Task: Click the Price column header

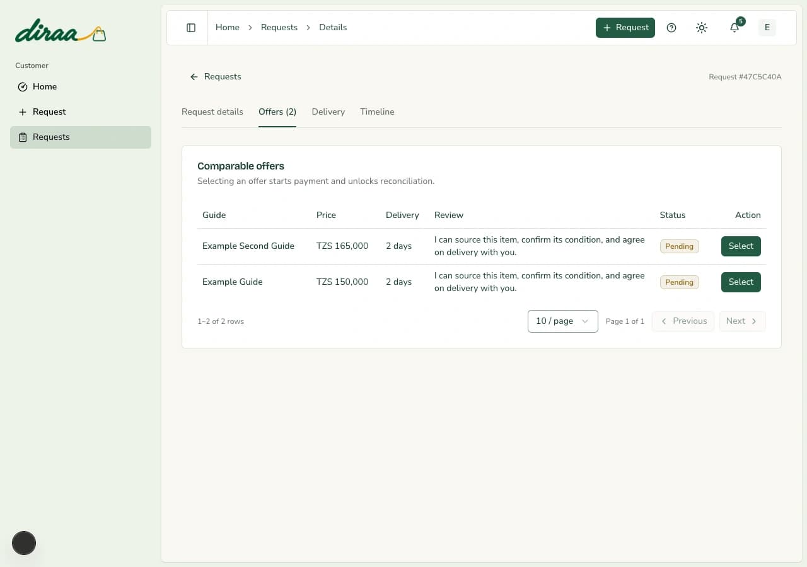Action: click(326, 215)
